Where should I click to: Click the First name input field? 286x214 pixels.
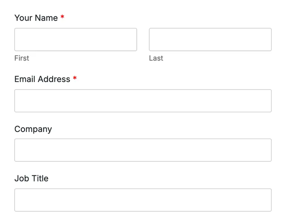pos(76,40)
